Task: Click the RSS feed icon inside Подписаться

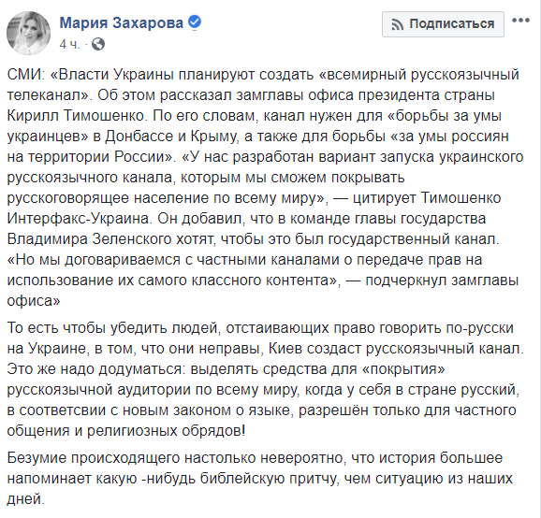Action: tap(398, 24)
